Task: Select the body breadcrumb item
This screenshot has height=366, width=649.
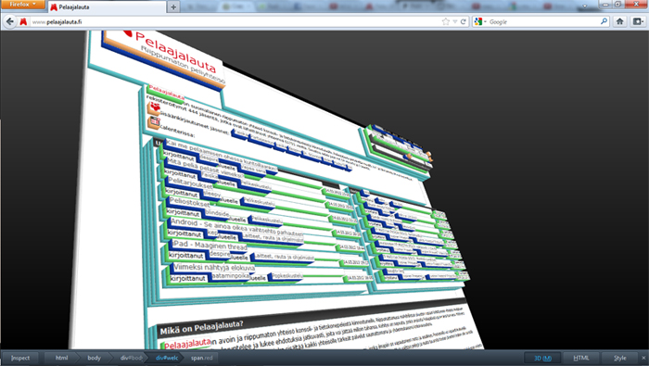Action: (x=94, y=359)
